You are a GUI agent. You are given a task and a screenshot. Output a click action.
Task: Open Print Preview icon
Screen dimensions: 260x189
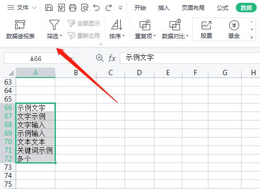pyautogui.click(x=85, y=8)
